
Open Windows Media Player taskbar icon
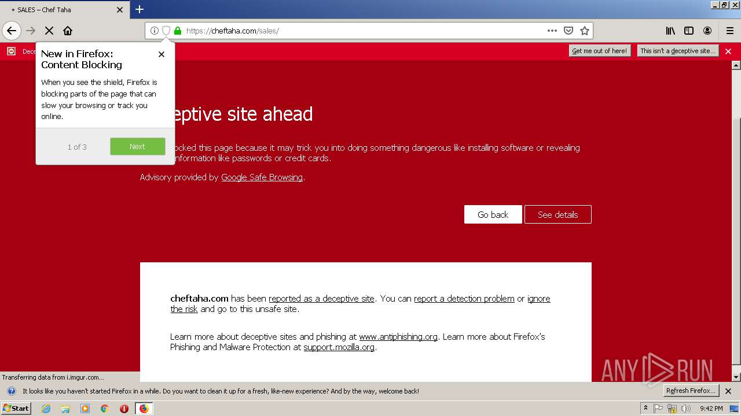click(x=85, y=408)
